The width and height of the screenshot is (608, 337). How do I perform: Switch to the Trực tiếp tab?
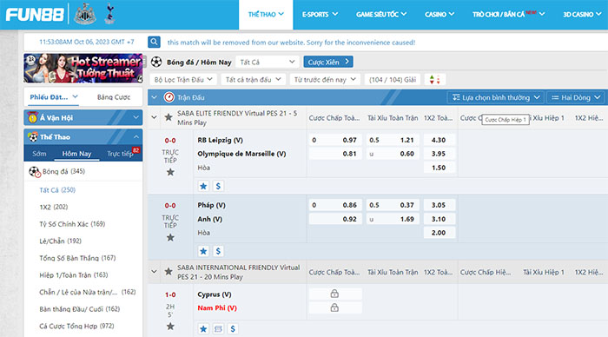coord(120,154)
